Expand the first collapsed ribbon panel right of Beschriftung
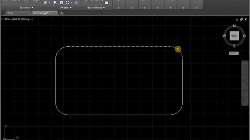250x140 pixels. (x=119, y=8)
